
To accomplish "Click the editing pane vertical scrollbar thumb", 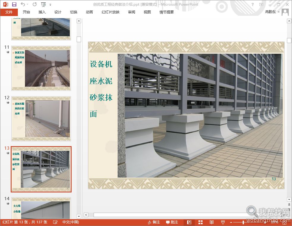I will 289,40.
